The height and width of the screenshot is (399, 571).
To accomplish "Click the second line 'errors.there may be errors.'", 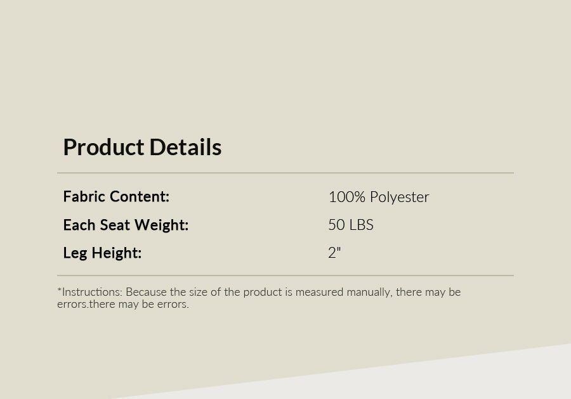I will [123, 304].
